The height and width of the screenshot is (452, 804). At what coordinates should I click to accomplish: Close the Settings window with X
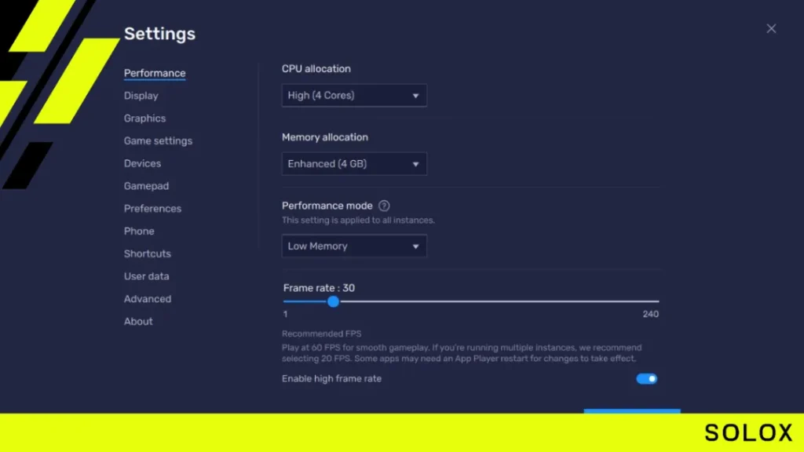pyautogui.click(x=771, y=29)
